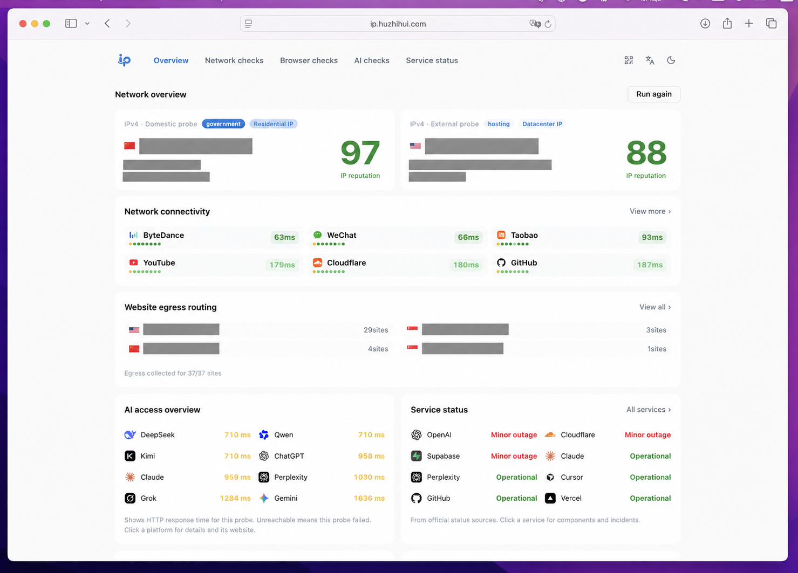Click Cloudflare's Minor outage status

pyautogui.click(x=647, y=435)
